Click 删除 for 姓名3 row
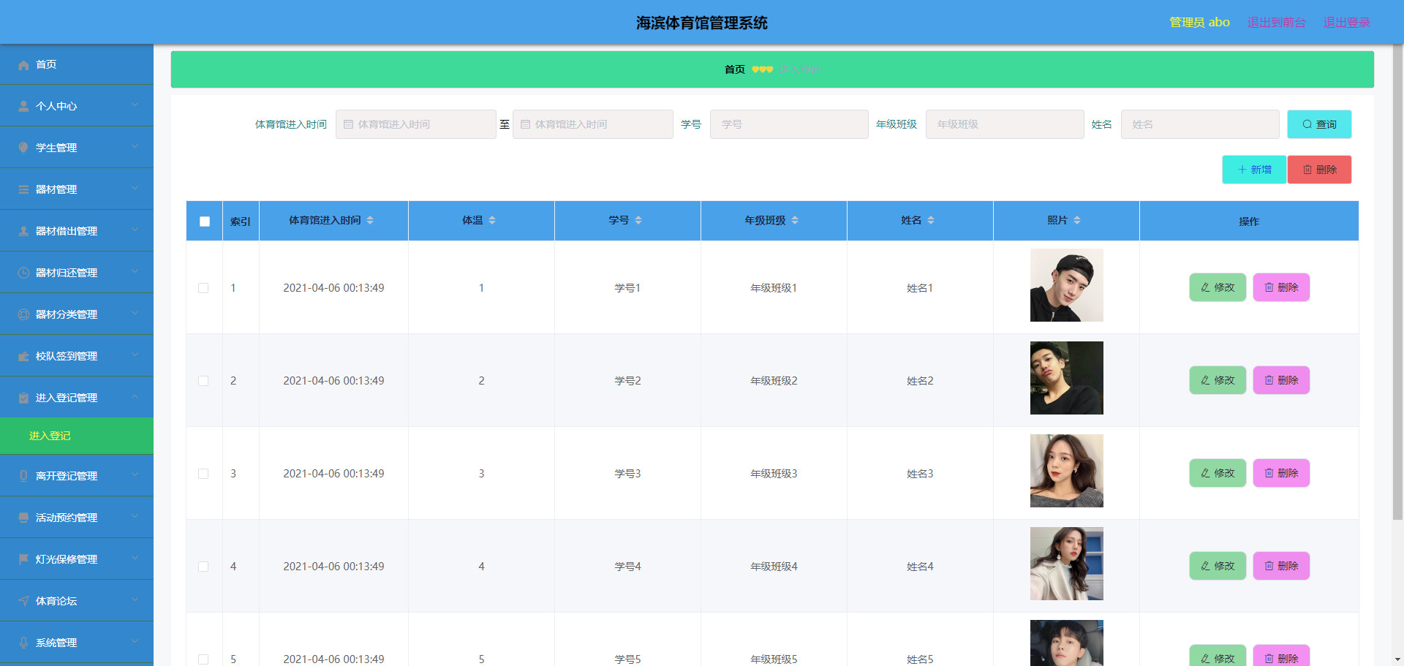 [1281, 474]
